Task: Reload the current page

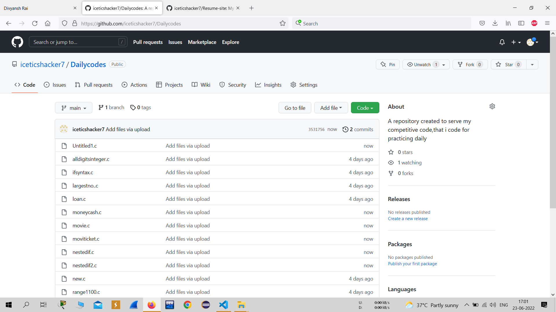Action: [x=35, y=23]
